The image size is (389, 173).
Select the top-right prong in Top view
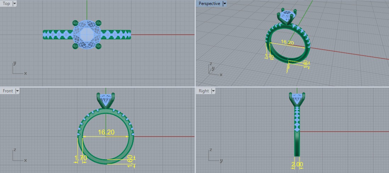click(98, 23)
